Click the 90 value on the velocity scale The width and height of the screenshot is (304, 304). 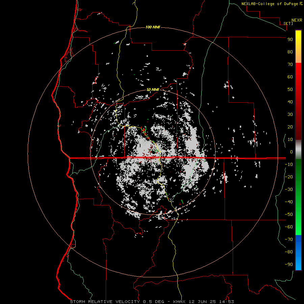click(x=290, y=40)
